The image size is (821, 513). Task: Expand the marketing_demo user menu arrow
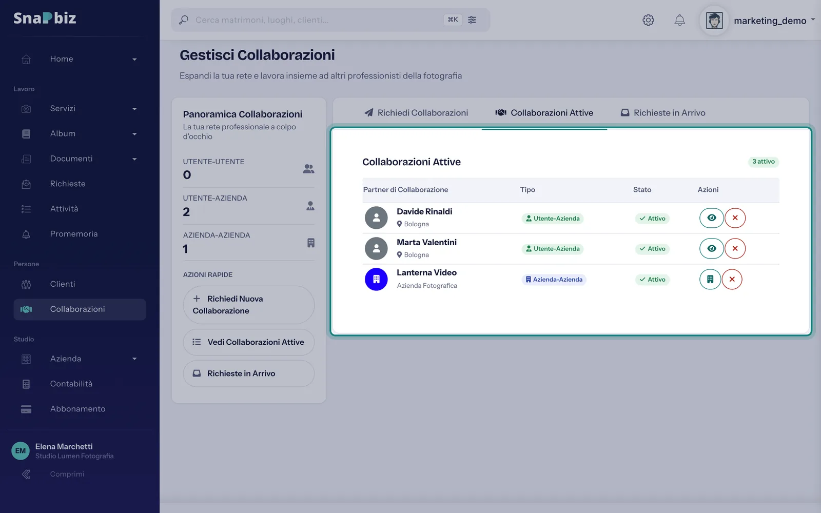(x=813, y=20)
